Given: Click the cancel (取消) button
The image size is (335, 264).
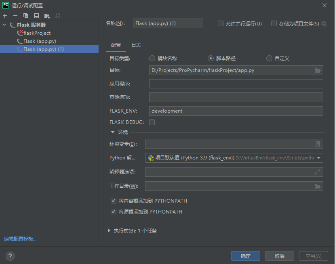Looking at the screenshot, I should click(x=280, y=256).
